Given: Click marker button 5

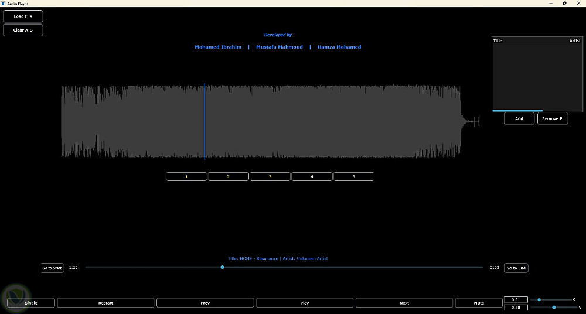Looking at the screenshot, I should 354,176.
